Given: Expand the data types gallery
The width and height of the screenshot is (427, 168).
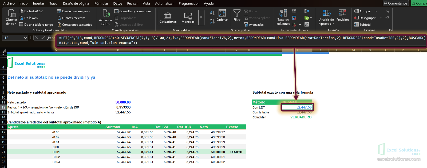Looking at the screenshot, I should pyautogui.click(x=201, y=18).
